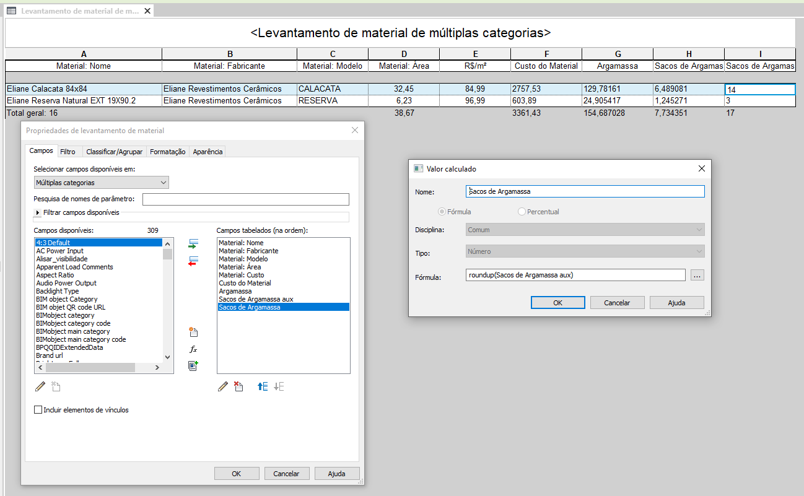
Task: Click the duplicate field icon below fx
Action: coord(193,366)
